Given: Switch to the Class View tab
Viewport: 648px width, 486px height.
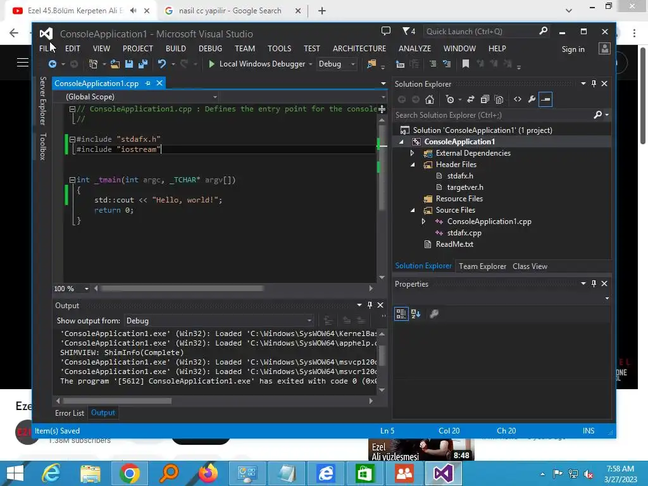Looking at the screenshot, I should pyautogui.click(x=530, y=266).
